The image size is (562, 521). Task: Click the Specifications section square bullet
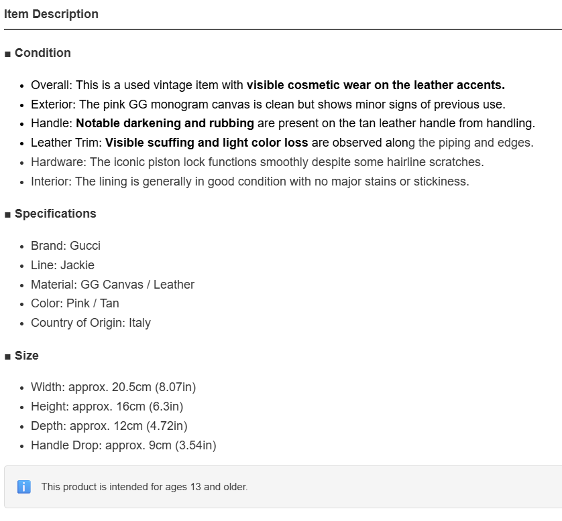click(7, 214)
